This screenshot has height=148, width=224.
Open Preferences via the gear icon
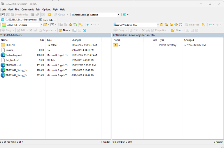(50, 15)
